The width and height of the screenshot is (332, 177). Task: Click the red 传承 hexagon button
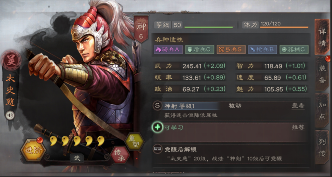(120, 155)
